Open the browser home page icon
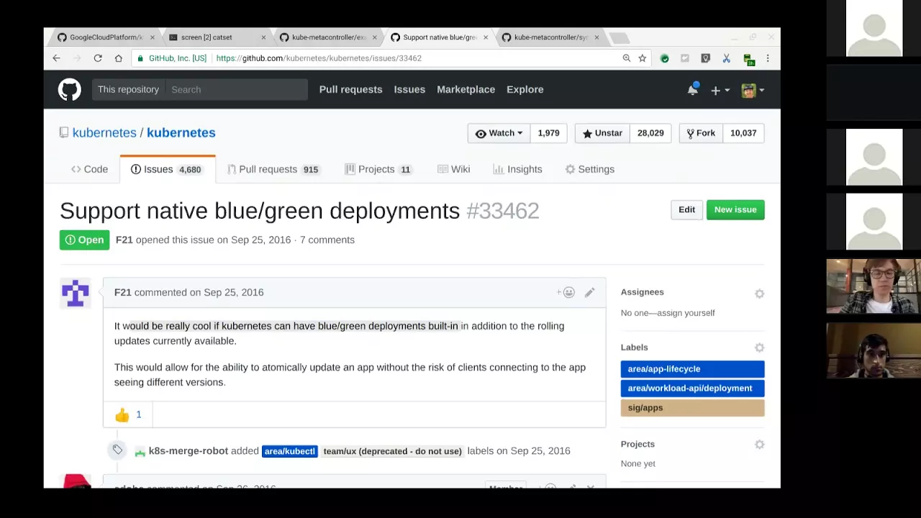 pyautogui.click(x=118, y=58)
